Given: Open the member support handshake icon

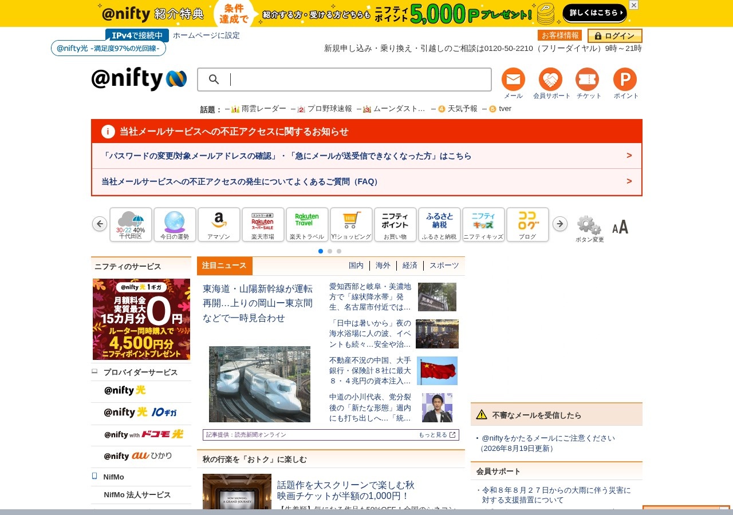Looking at the screenshot, I should pyautogui.click(x=551, y=80).
